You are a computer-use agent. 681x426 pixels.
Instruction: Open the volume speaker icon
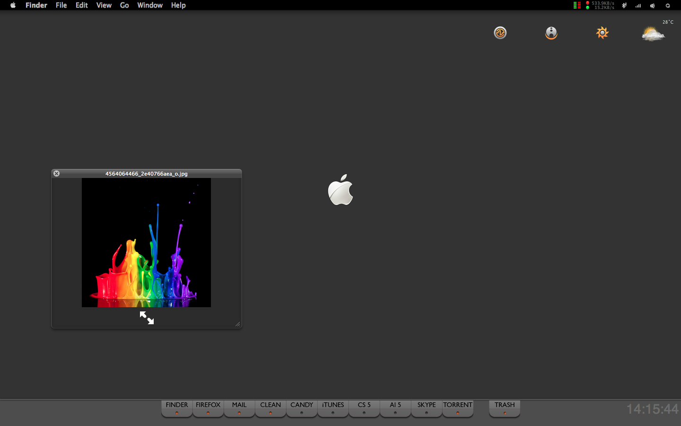tap(653, 6)
